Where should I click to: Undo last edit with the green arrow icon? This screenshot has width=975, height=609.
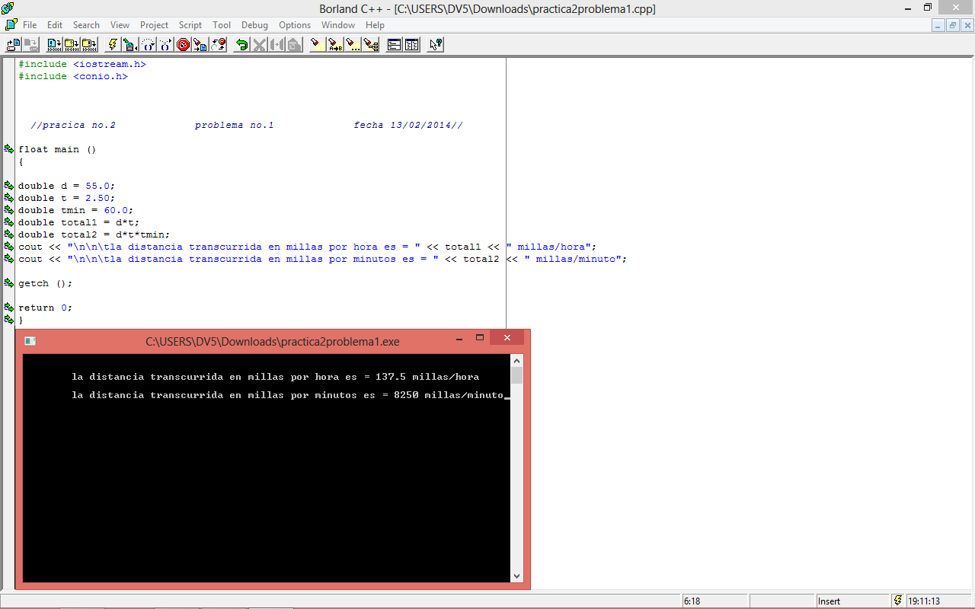(x=243, y=44)
